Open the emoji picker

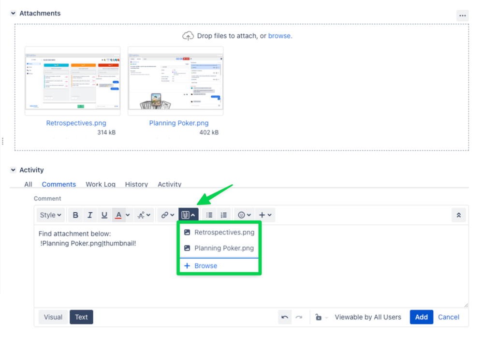coord(242,215)
